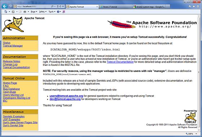
Task: Click the vertical scrollbar down arrow
Action: click(199, 130)
